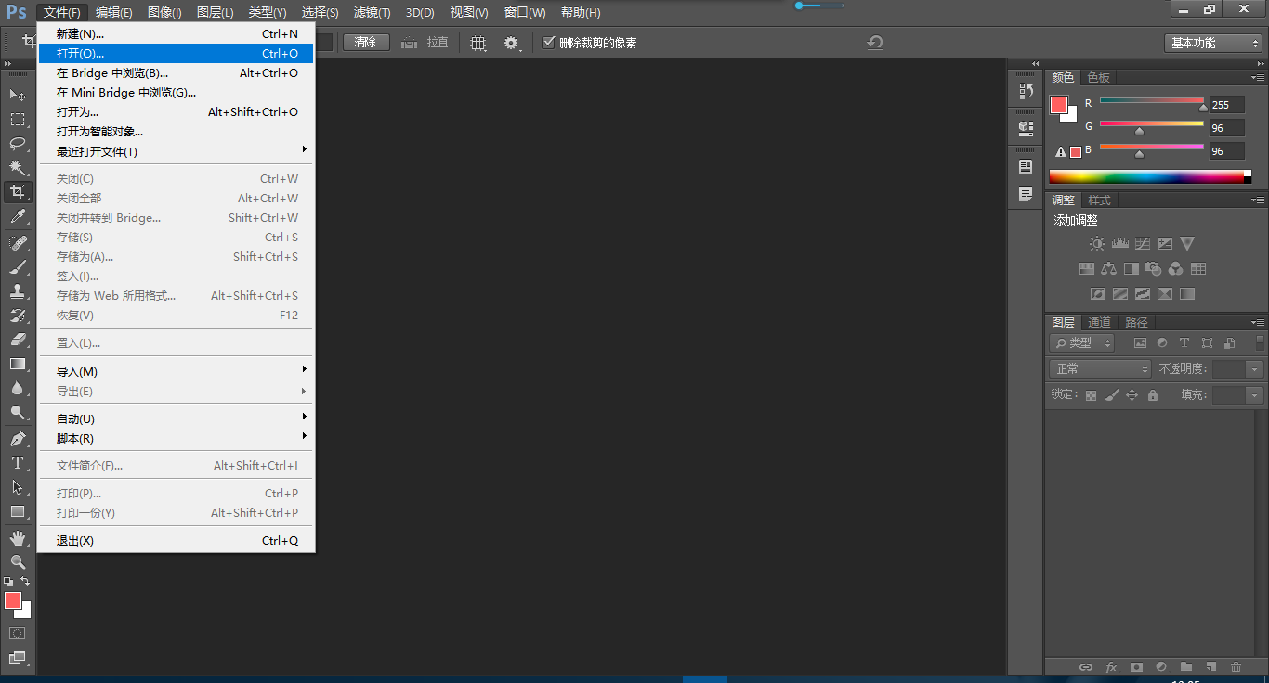This screenshot has height=683, width=1269.
Task: Select the Horizontal Type tool
Action: tap(18, 463)
